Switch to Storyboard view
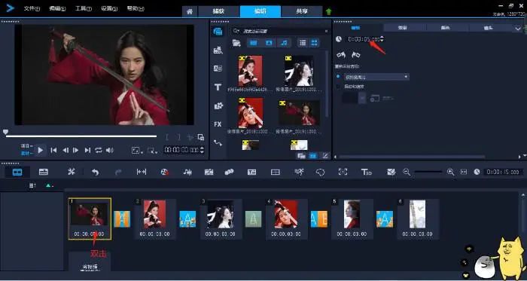This screenshot has width=527, height=281. 17,172
